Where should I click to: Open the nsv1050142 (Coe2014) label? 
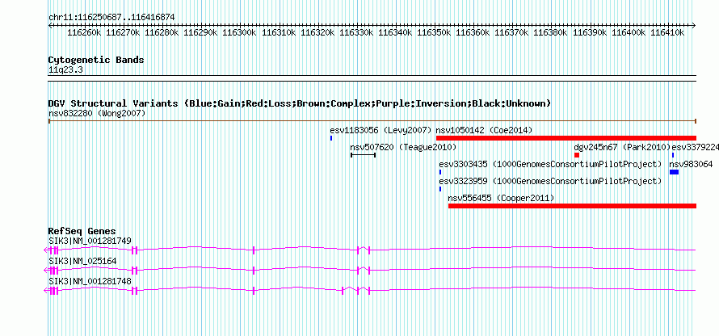point(484,130)
